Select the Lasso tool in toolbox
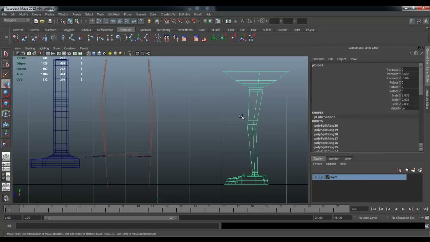430x242 pixels. click(x=6, y=64)
